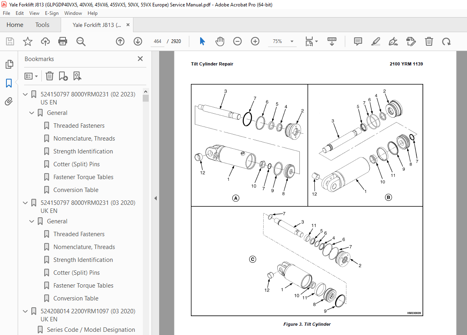
Task: Click the Edit stamp tool icon
Action: (x=411, y=41)
